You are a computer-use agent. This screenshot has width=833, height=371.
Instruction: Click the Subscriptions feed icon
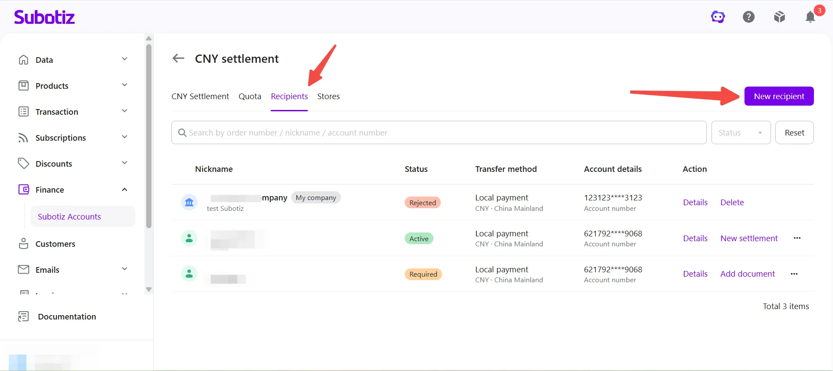click(23, 137)
